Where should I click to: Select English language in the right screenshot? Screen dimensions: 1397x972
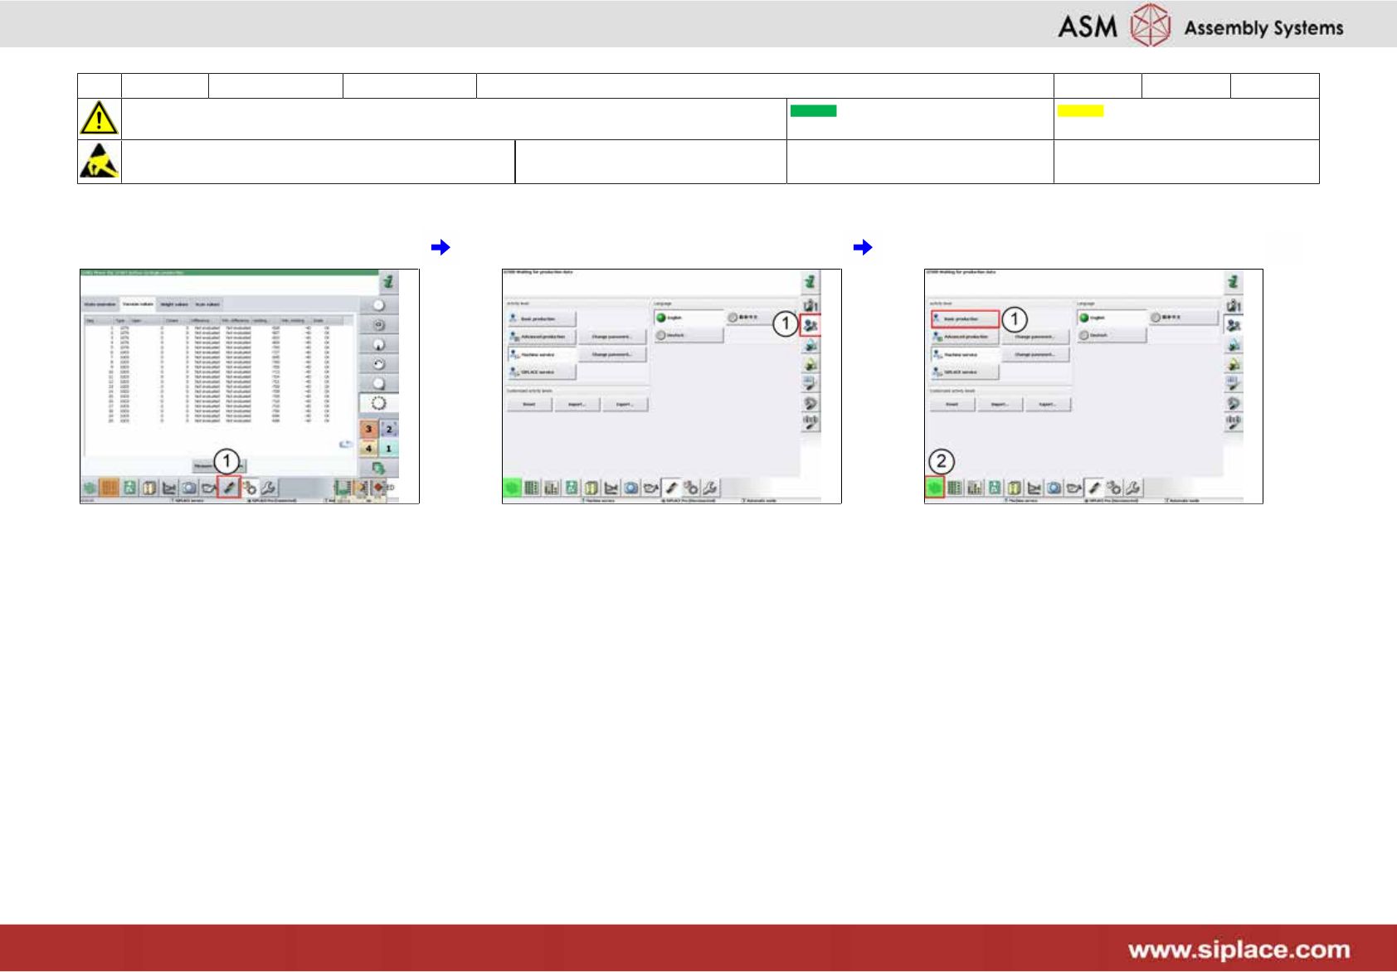pyautogui.click(x=1112, y=318)
